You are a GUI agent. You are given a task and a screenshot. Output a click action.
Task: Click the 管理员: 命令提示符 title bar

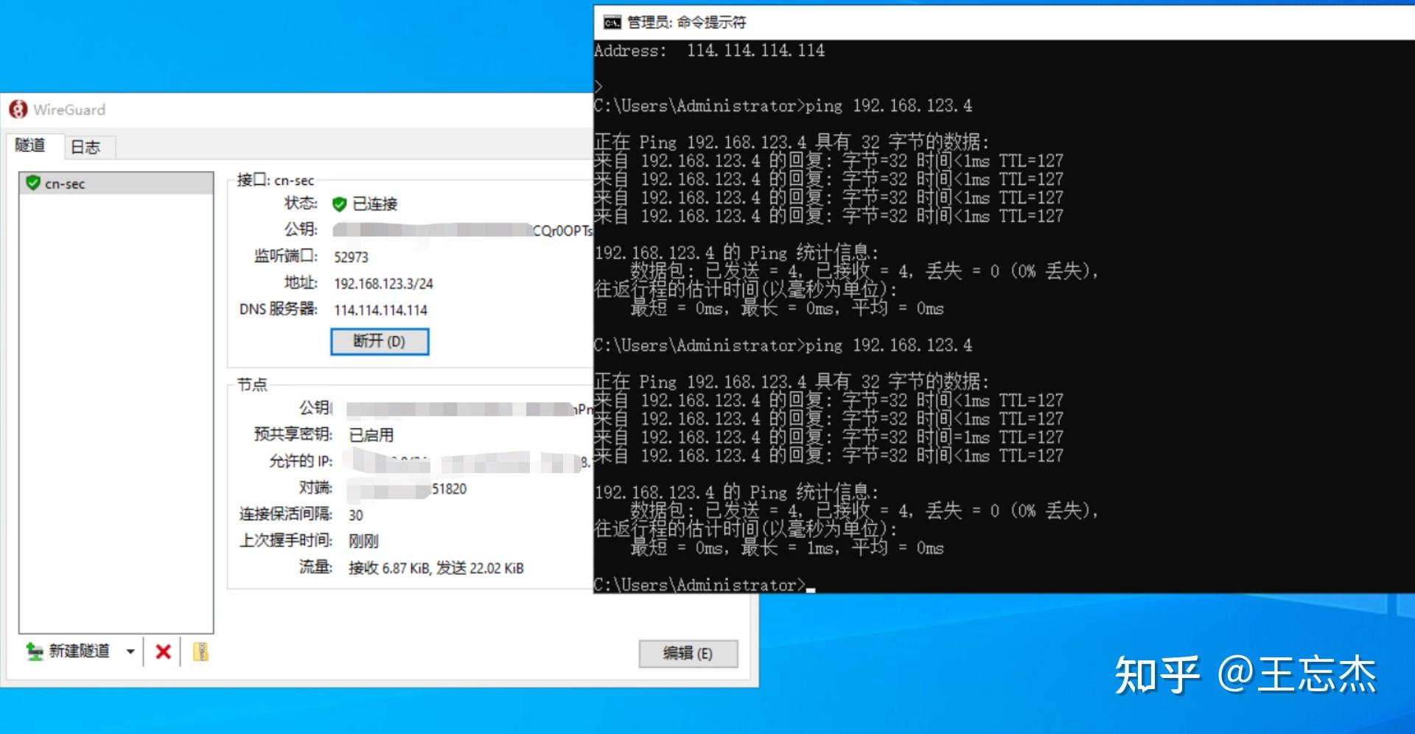(685, 22)
